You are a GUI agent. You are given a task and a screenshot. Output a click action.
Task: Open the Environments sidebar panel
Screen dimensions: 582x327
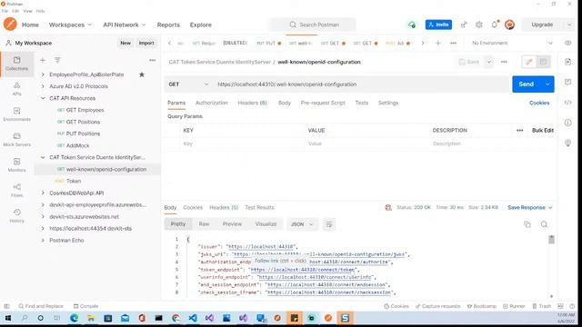[x=16, y=114]
